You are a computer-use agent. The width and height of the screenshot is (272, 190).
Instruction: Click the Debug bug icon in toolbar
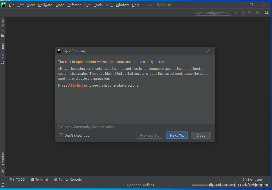(x=243, y=13)
